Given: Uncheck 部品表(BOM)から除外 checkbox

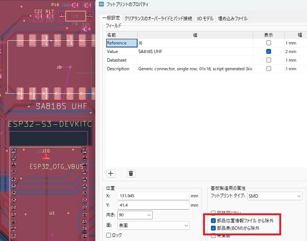Looking at the screenshot, I should [213, 228].
